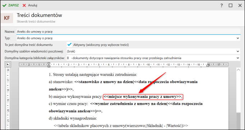
Task: Select the tab stop type icon beside the ruler
Action: pyautogui.click(x=8, y=64)
